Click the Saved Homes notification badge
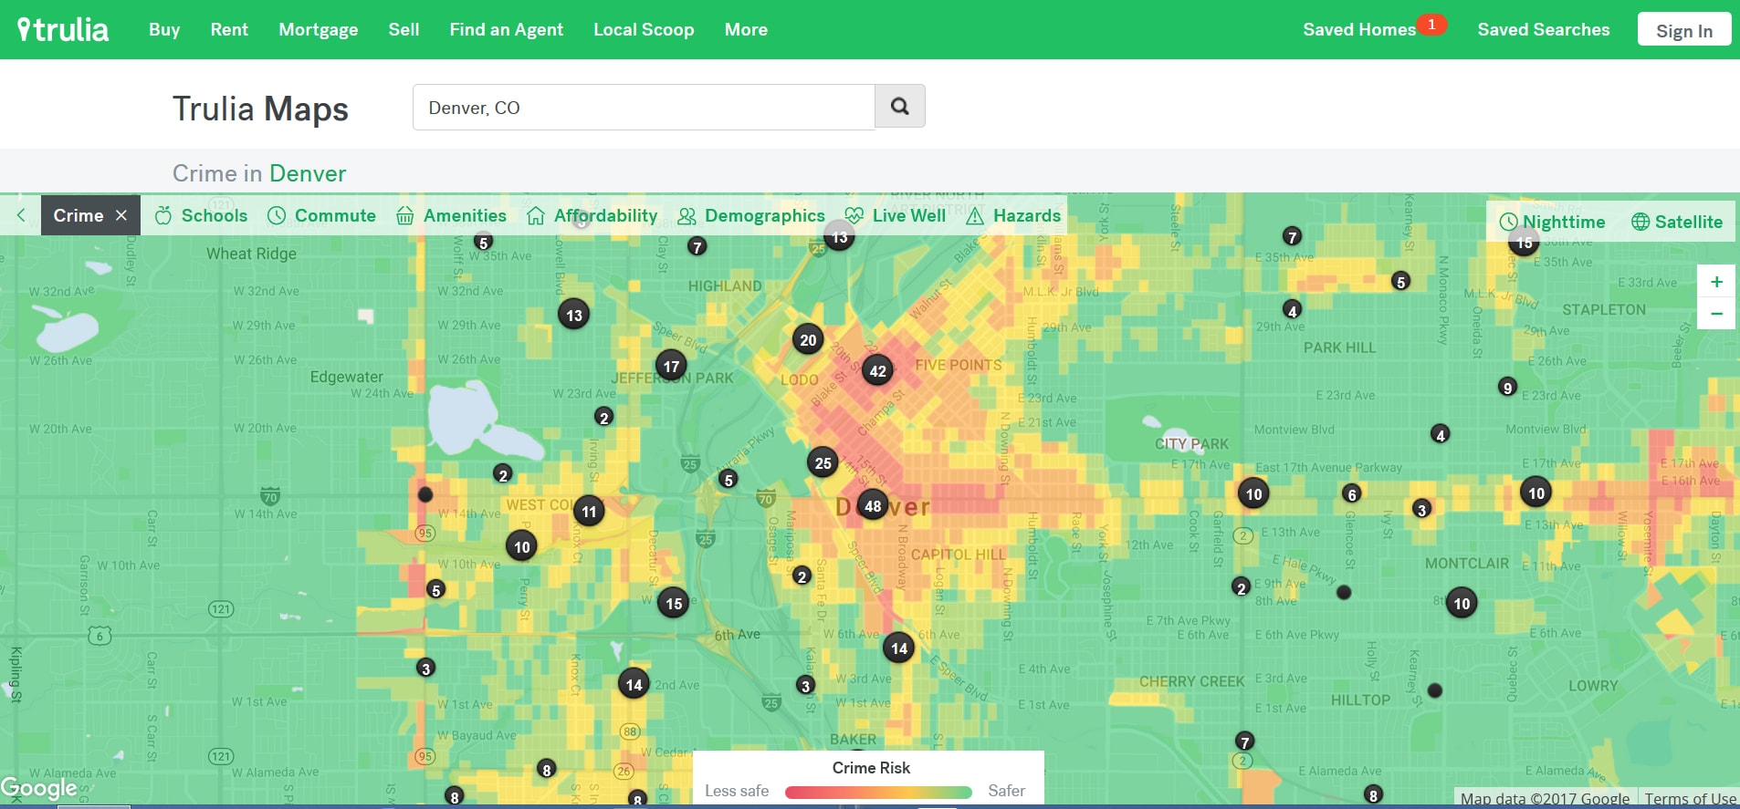 (1431, 25)
